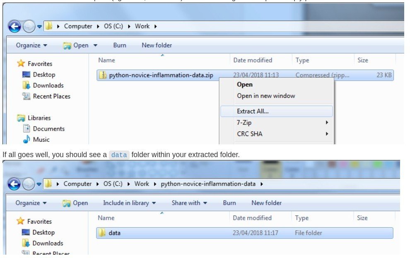Viewport: 410px width, 258px height.
Task: Select python-novice-inflammation-data in breadcrumb
Action: (208, 184)
